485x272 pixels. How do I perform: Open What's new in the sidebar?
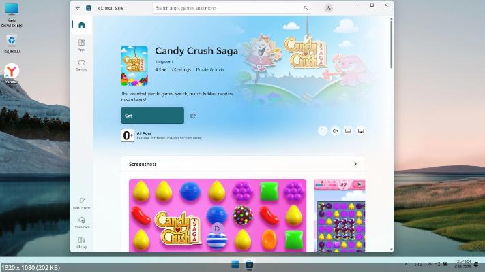pyautogui.click(x=81, y=203)
